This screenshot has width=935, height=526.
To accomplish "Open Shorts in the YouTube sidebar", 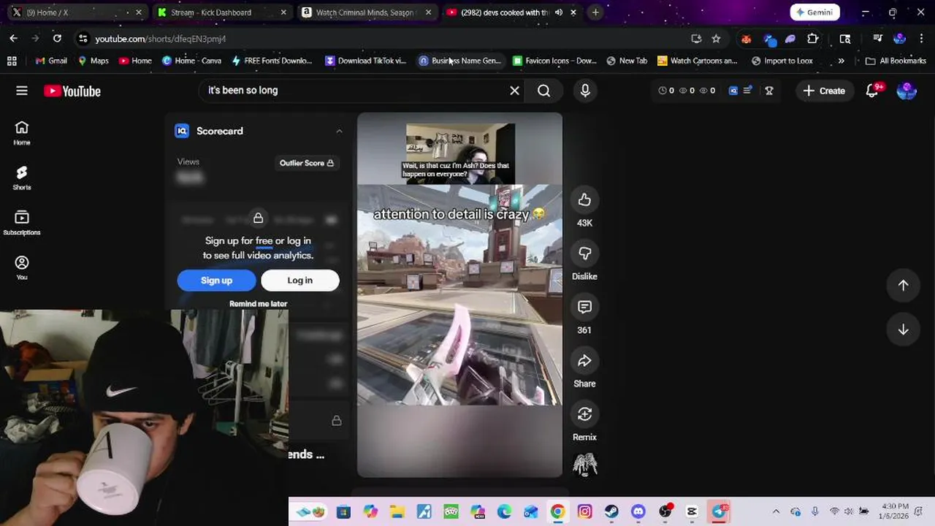I will (x=22, y=178).
